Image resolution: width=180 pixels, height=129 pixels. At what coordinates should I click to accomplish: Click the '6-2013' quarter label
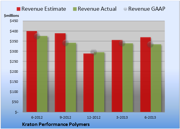150,117
